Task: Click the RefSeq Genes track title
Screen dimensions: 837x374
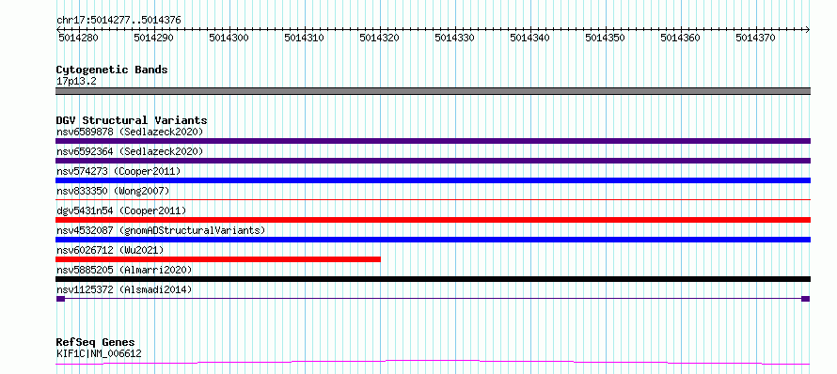Action: coord(96,343)
